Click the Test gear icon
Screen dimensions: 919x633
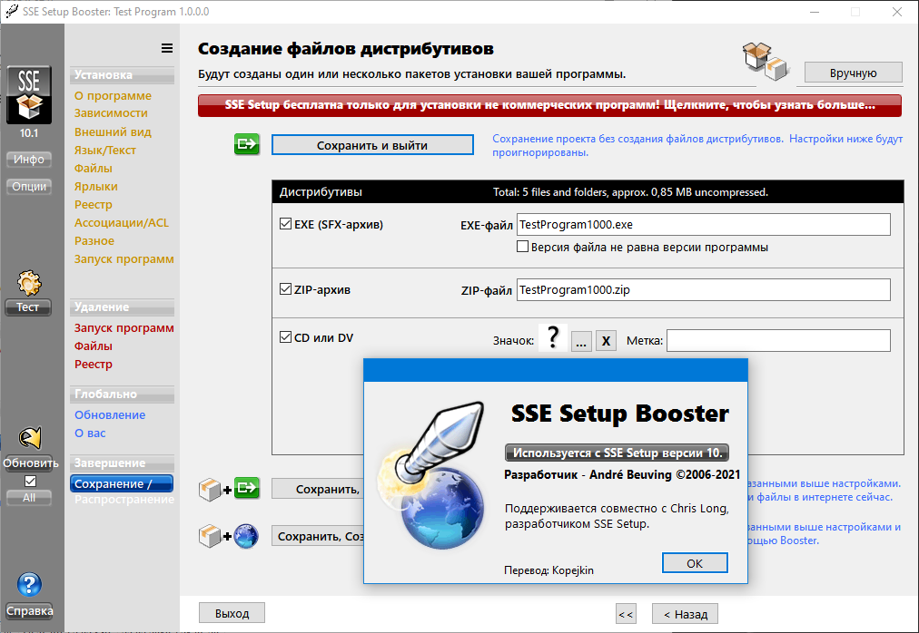point(29,284)
